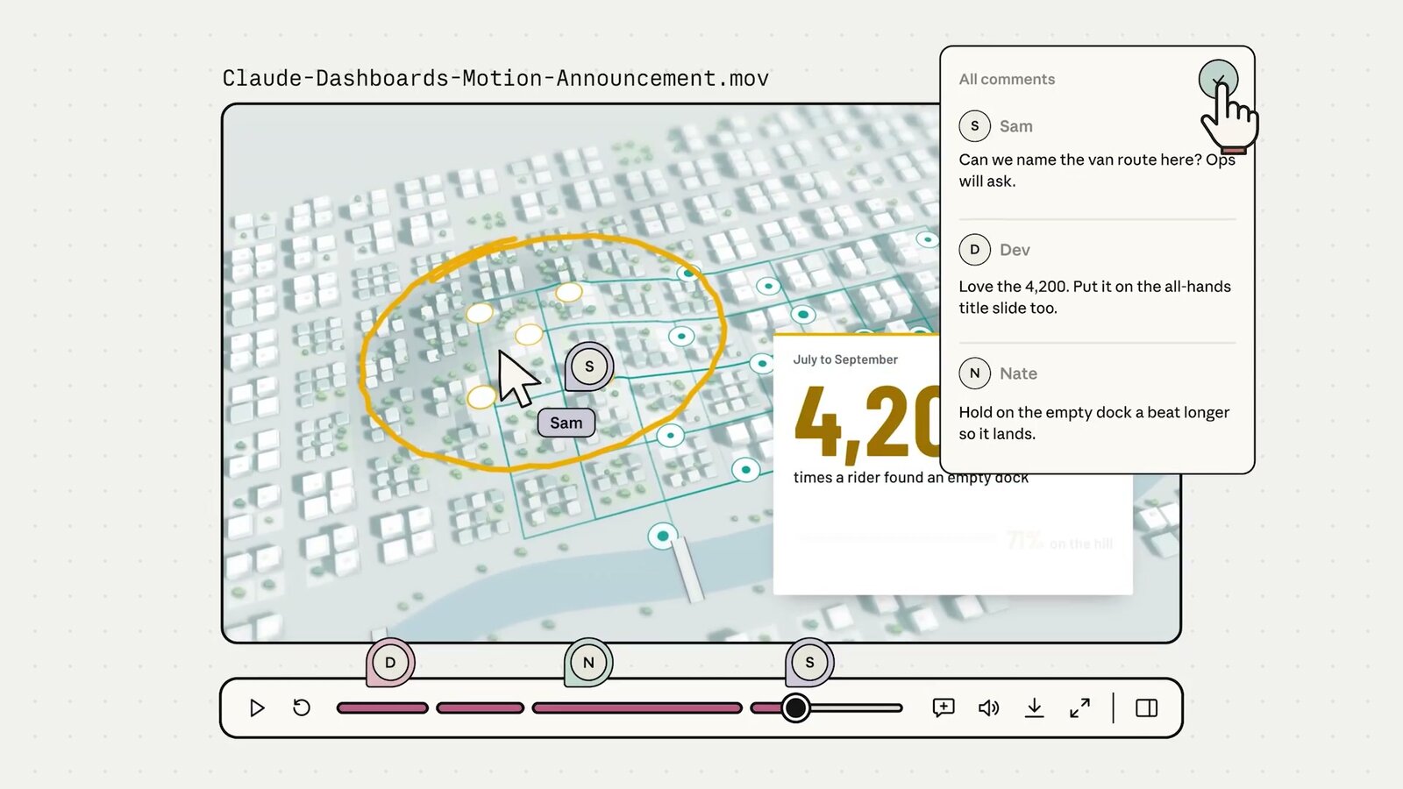
Task: Select Sam's avatar in the comments list
Action: coord(974,126)
